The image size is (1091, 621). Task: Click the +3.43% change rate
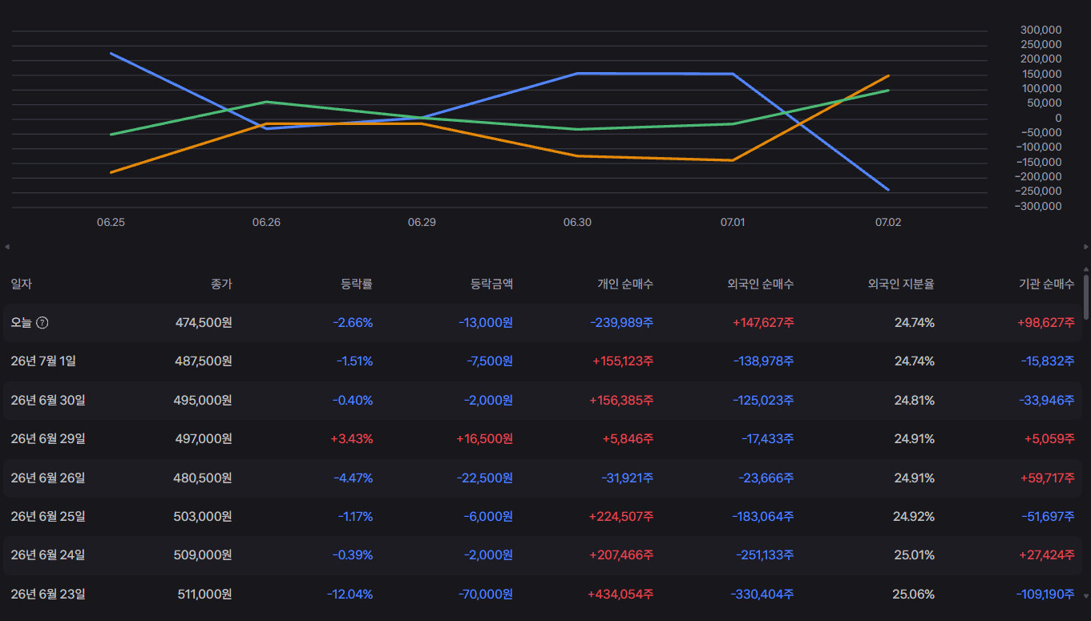351,439
